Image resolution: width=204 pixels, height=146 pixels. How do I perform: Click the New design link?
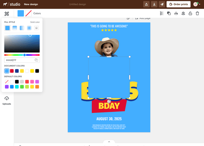31,4
